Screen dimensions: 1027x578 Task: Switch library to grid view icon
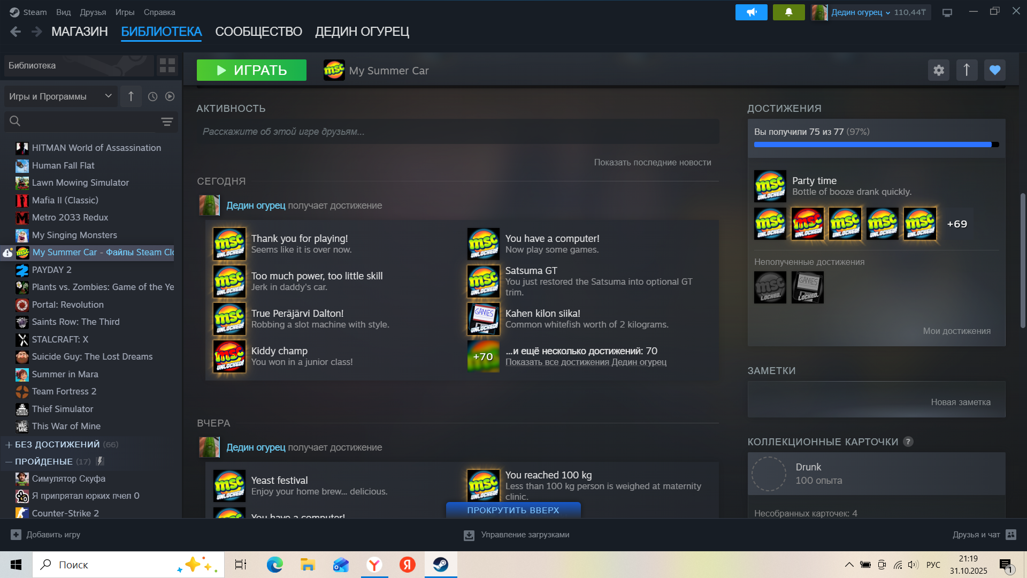[167, 65]
